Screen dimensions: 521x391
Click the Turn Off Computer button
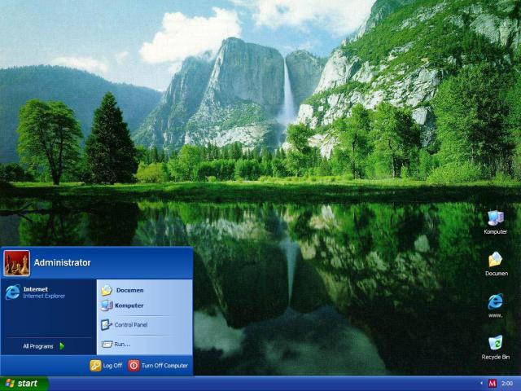point(158,366)
